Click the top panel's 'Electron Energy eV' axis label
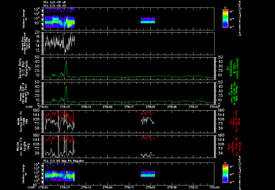This screenshot has width=275, height=190. coord(24,19)
